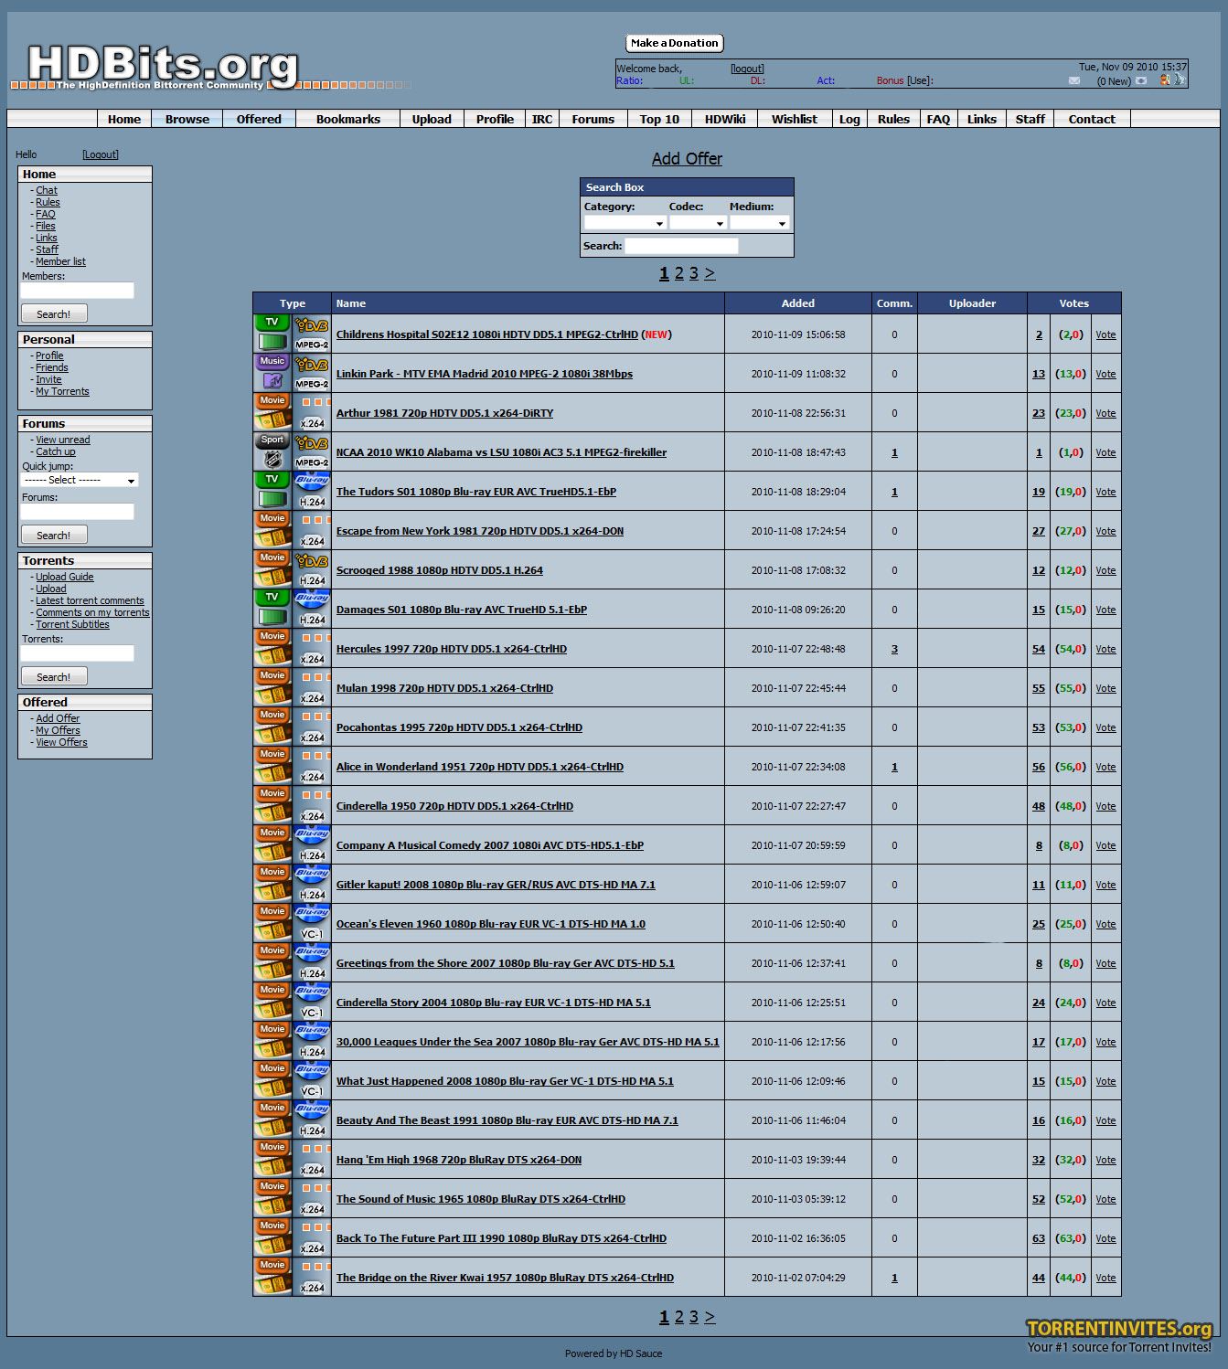Focus the Torrents search input in sidebar

(x=78, y=653)
